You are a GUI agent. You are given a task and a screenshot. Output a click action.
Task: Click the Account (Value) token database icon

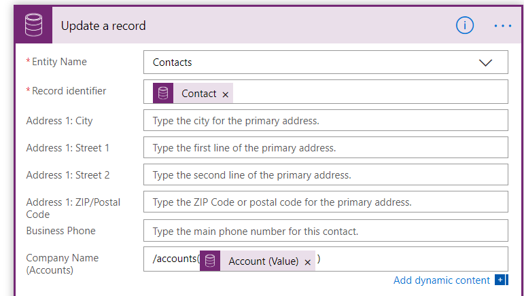pyautogui.click(x=210, y=261)
